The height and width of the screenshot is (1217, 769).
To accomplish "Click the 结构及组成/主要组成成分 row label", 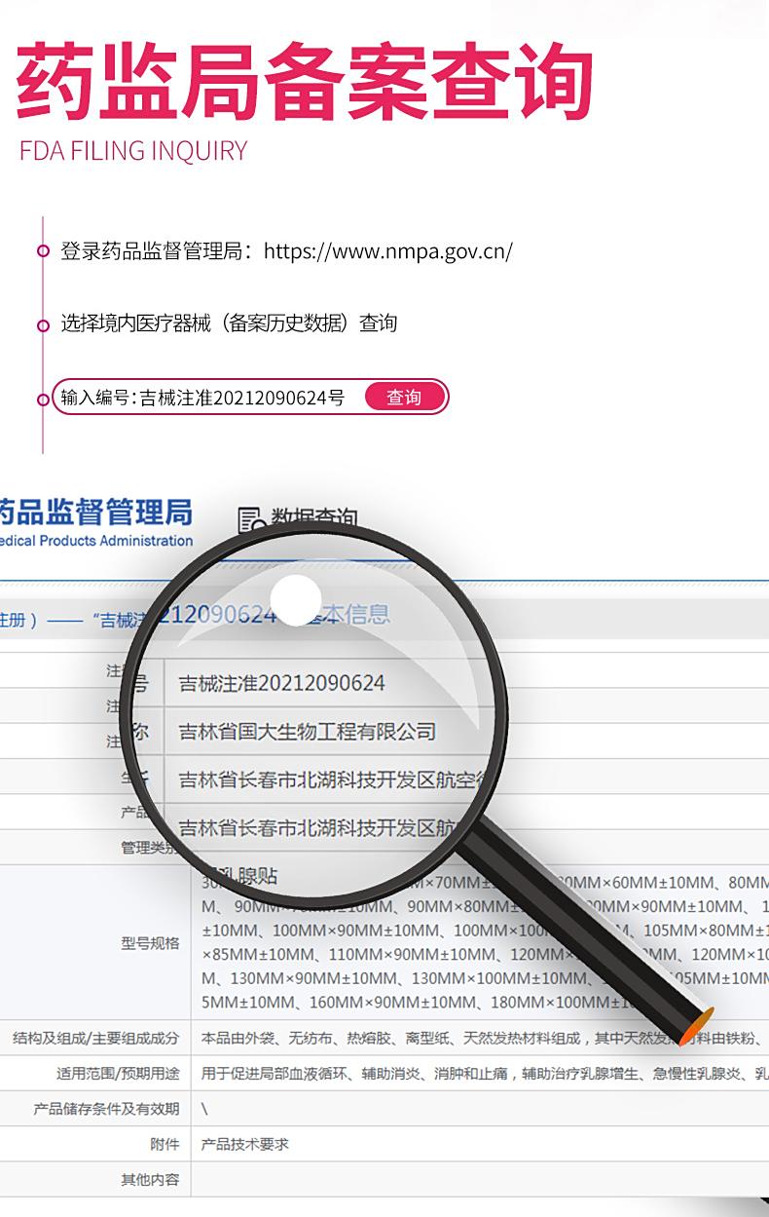I will pyautogui.click(x=96, y=1038).
